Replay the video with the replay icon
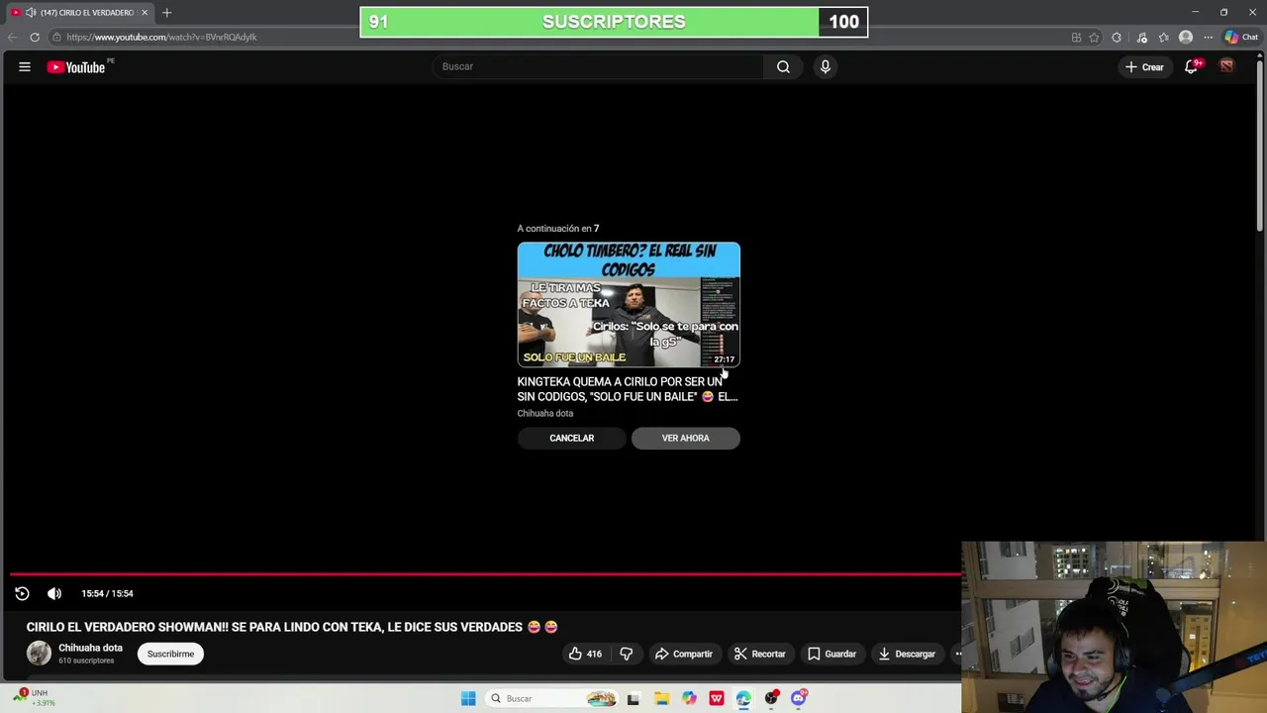 (22, 593)
